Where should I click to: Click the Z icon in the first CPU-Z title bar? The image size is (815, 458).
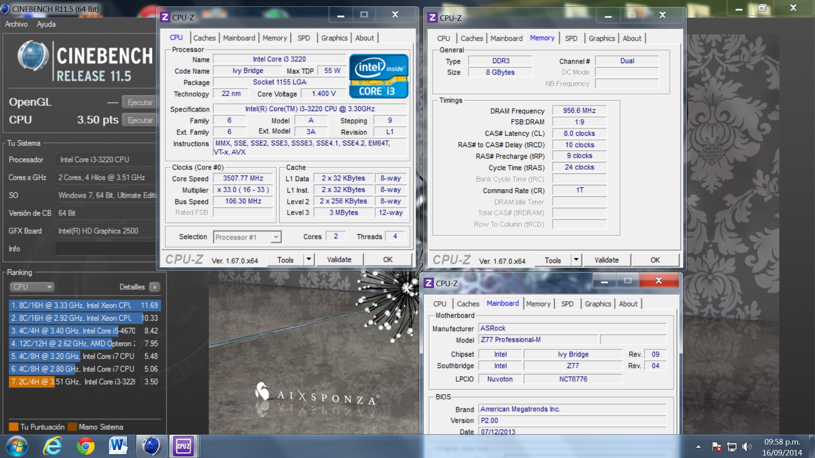[165, 17]
